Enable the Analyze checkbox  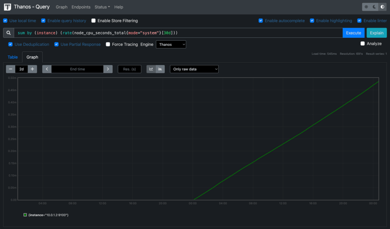pos(363,43)
